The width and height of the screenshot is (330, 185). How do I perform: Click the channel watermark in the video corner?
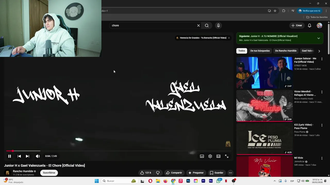coord(228,144)
